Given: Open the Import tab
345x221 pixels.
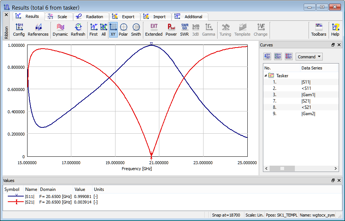Looking at the screenshot, I should [156, 17].
